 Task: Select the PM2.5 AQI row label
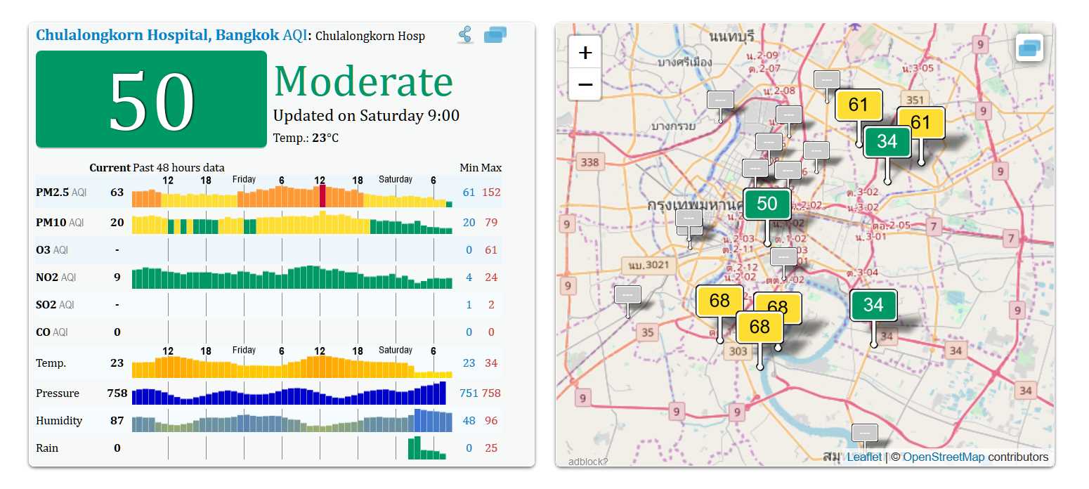tap(60, 193)
